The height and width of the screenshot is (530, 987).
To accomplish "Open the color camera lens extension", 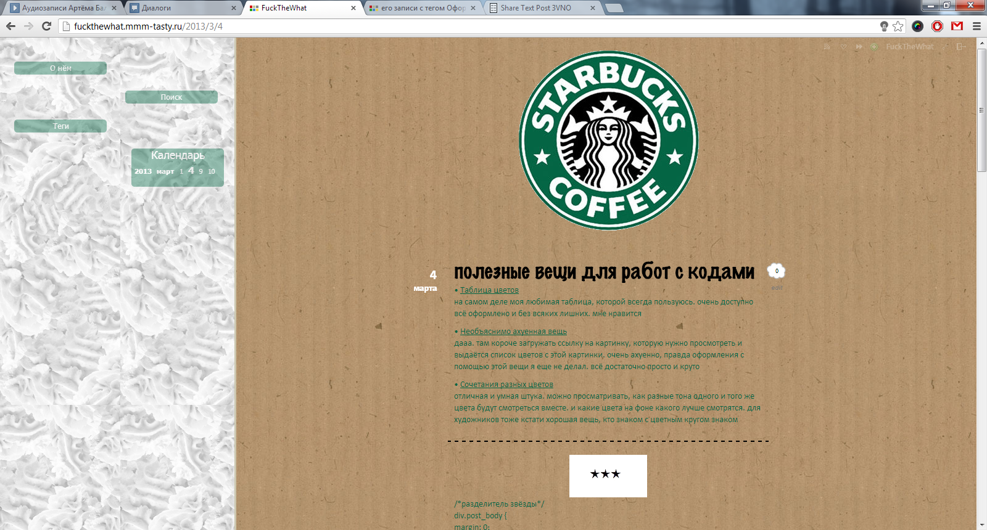I will [x=918, y=26].
